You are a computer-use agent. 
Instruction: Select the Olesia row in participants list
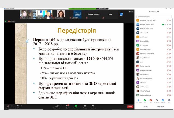tap(154, 91)
